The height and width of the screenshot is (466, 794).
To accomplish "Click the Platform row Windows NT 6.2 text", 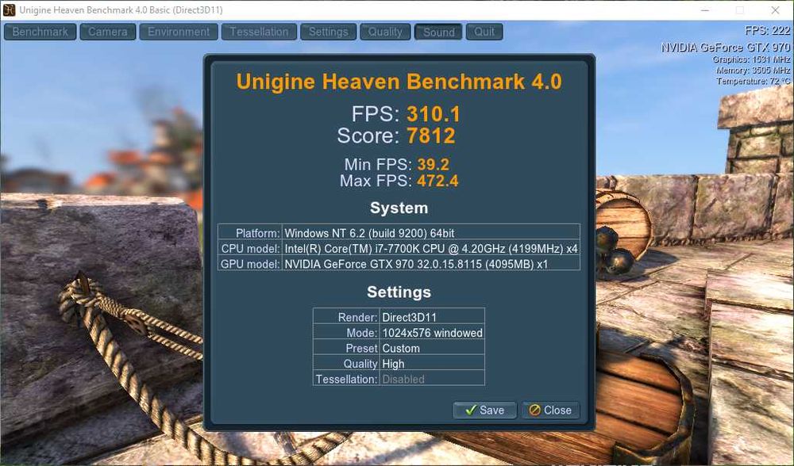I will (x=369, y=233).
